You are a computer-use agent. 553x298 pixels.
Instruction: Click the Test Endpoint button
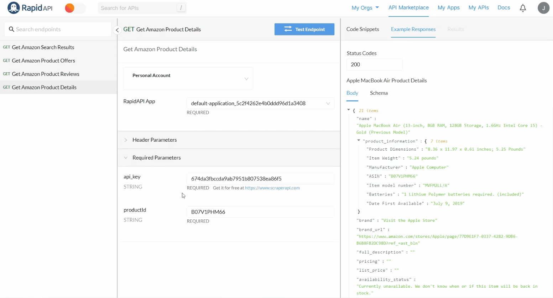click(x=304, y=29)
